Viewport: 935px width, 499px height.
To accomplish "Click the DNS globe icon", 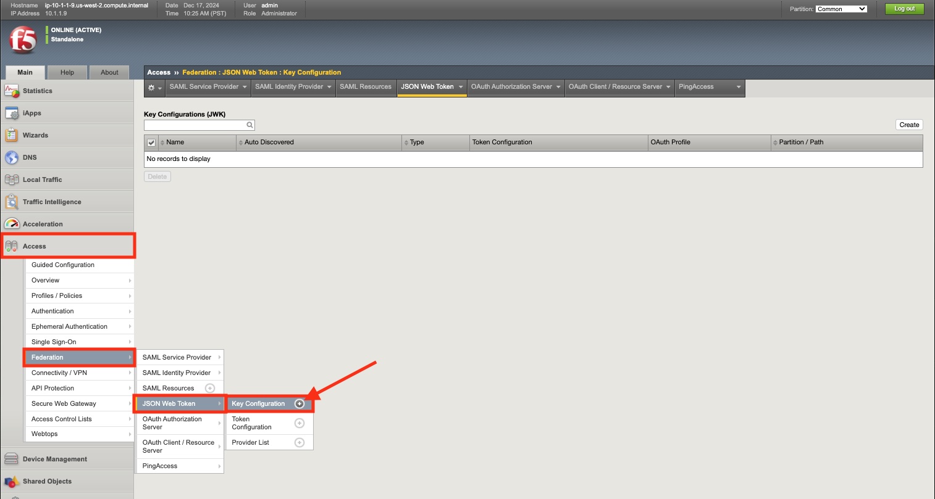I will pyautogui.click(x=12, y=157).
